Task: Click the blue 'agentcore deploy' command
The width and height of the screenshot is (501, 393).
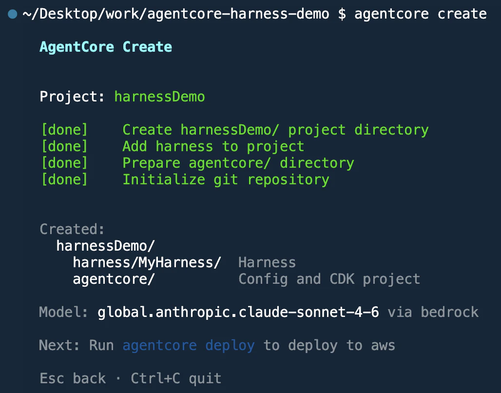Action: (x=189, y=346)
